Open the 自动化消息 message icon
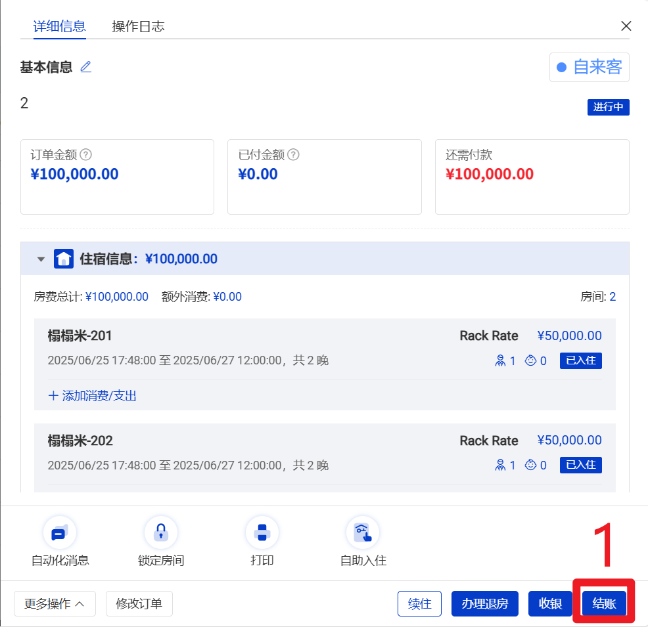 [x=60, y=532]
